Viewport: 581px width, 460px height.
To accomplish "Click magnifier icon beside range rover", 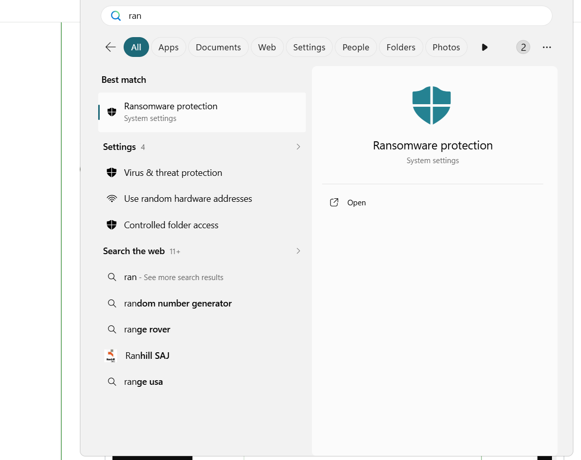I will point(112,329).
